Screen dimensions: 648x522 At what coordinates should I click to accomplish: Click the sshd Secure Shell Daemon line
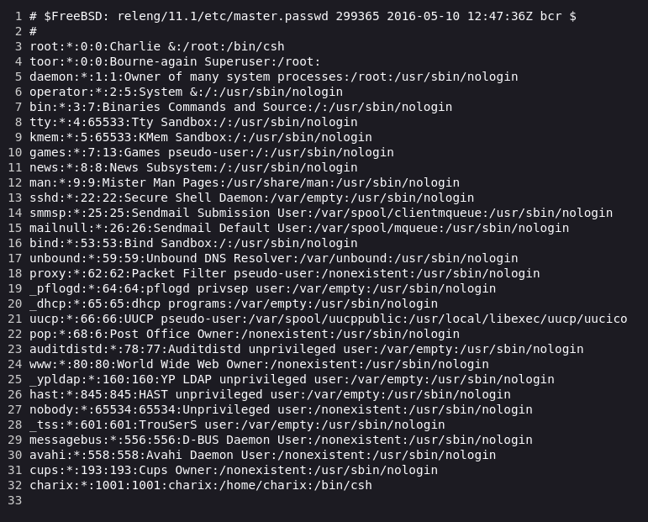(x=251, y=198)
